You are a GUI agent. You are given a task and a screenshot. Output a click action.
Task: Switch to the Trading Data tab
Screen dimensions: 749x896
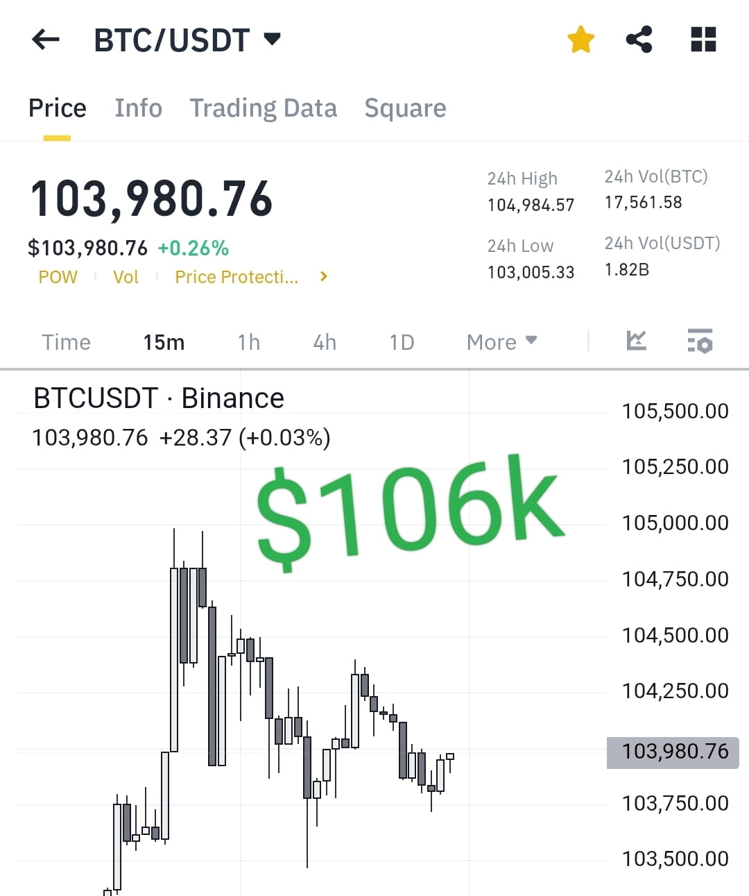pos(264,108)
